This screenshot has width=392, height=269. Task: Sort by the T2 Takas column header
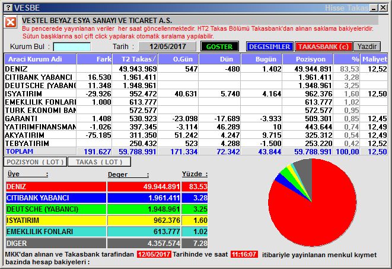[135, 59]
